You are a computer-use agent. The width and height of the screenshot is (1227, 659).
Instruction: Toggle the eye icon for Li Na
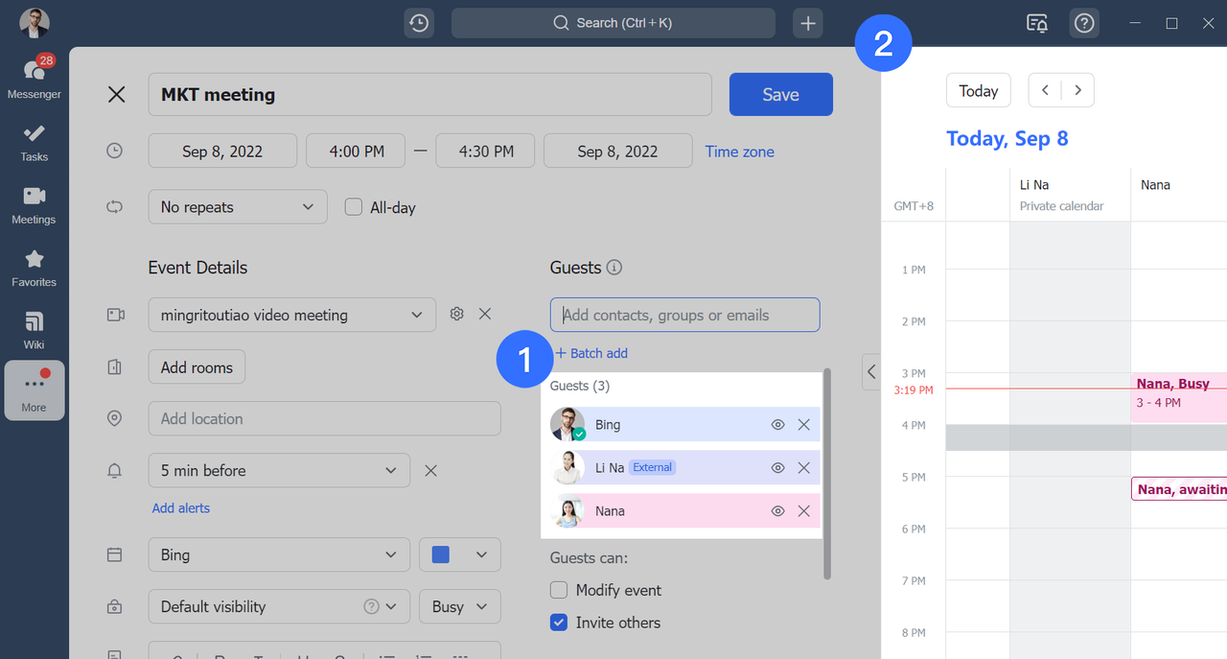[778, 468]
